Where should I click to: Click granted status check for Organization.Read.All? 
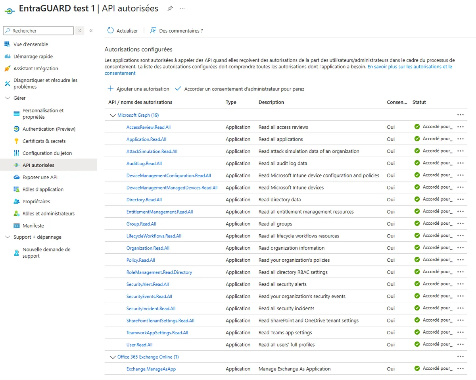(417, 248)
